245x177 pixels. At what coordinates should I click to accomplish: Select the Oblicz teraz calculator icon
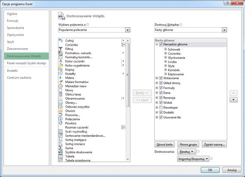(61, 94)
